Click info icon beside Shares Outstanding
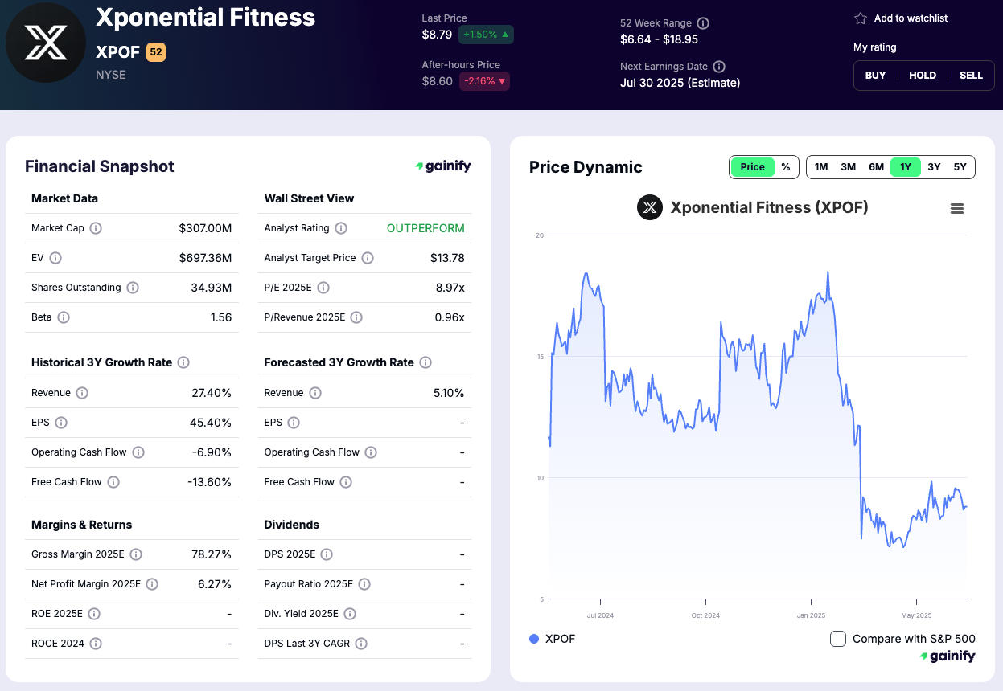 (133, 288)
